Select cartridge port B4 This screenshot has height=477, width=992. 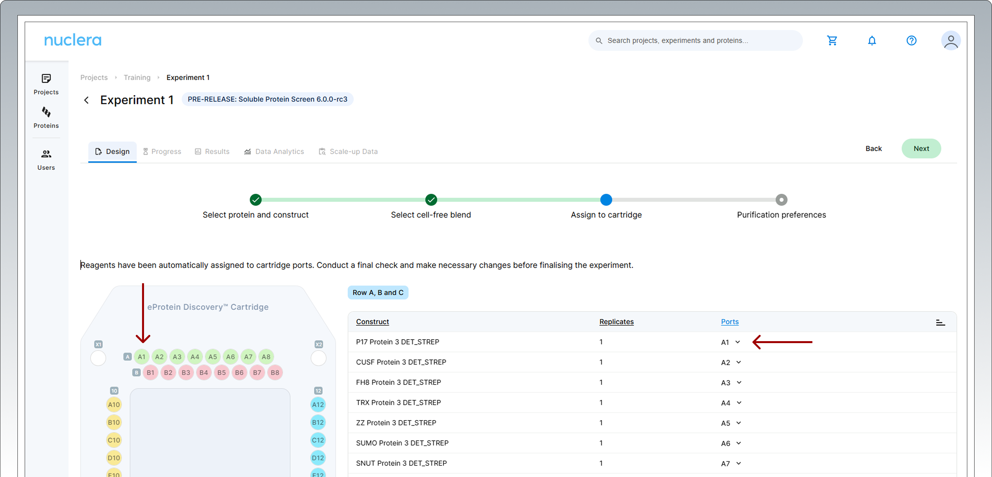coord(204,372)
